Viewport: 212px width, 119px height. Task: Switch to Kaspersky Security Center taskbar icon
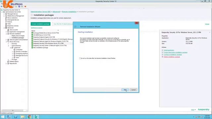(x=36, y=117)
